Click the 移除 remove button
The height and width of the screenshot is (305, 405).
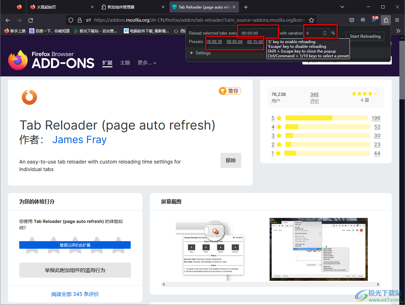pos(231,160)
